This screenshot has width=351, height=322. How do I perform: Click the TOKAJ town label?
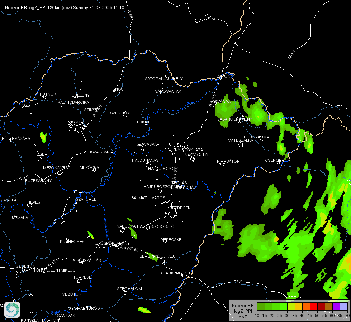pos(143,122)
